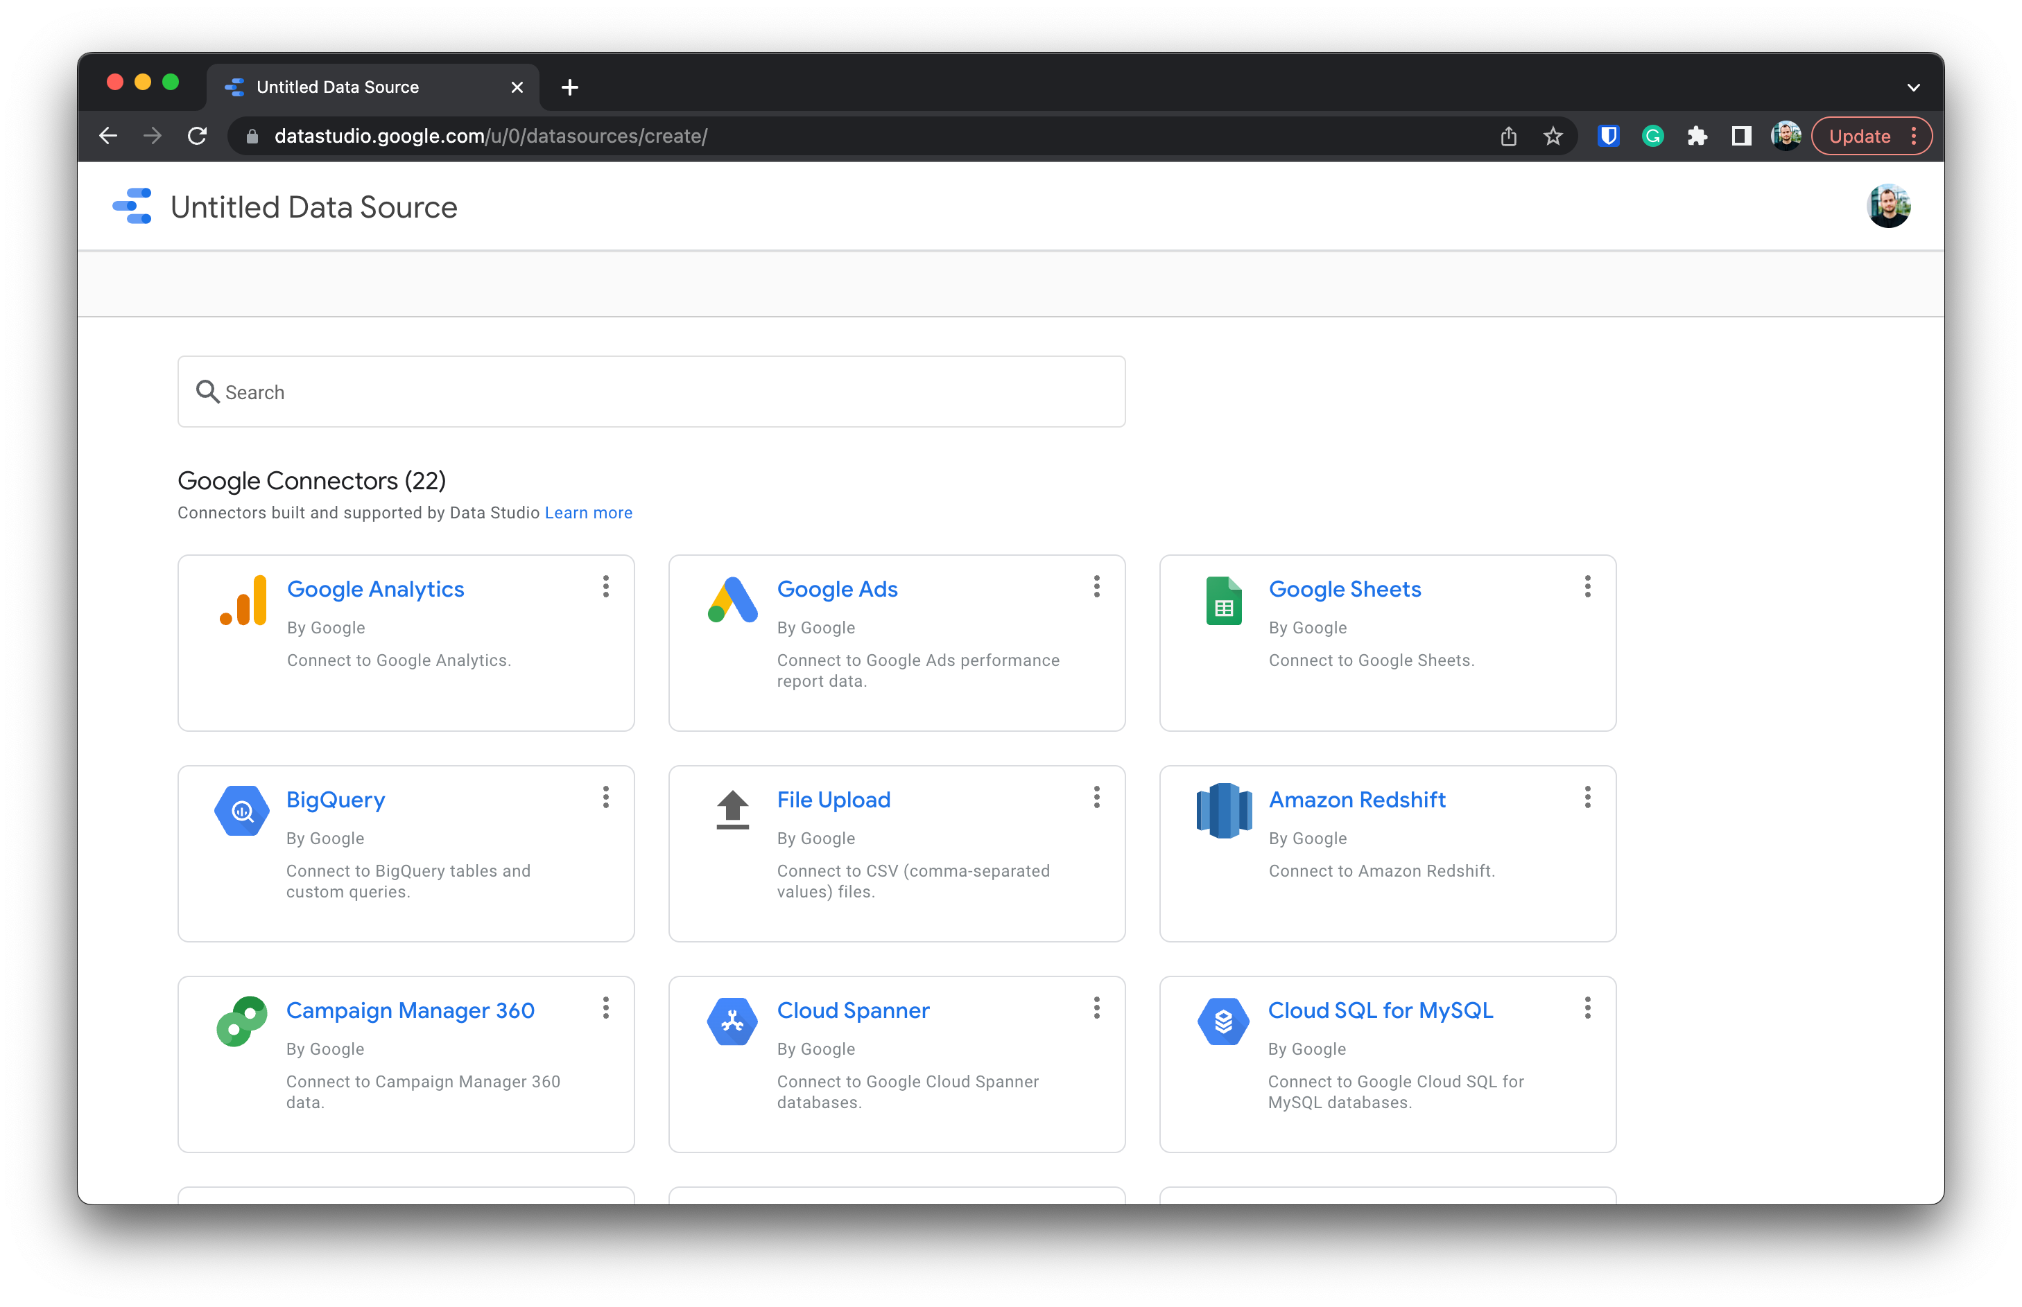Open the Bitwarden extension icon
Image resolution: width=2022 pixels, height=1307 pixels.
click(1607, 136)
